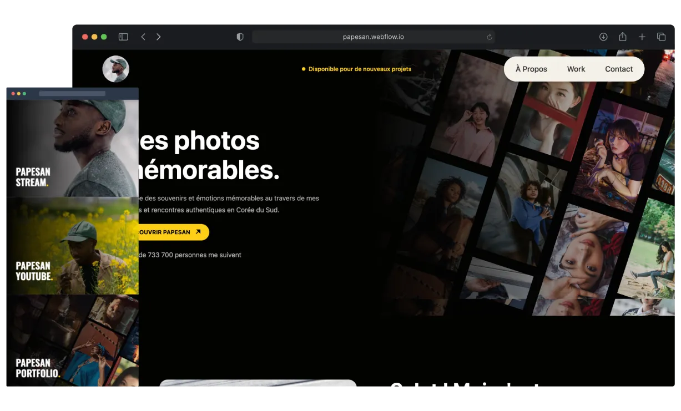
Task: Open Papesan Portfolio card in small window
Action: [73, 340]
